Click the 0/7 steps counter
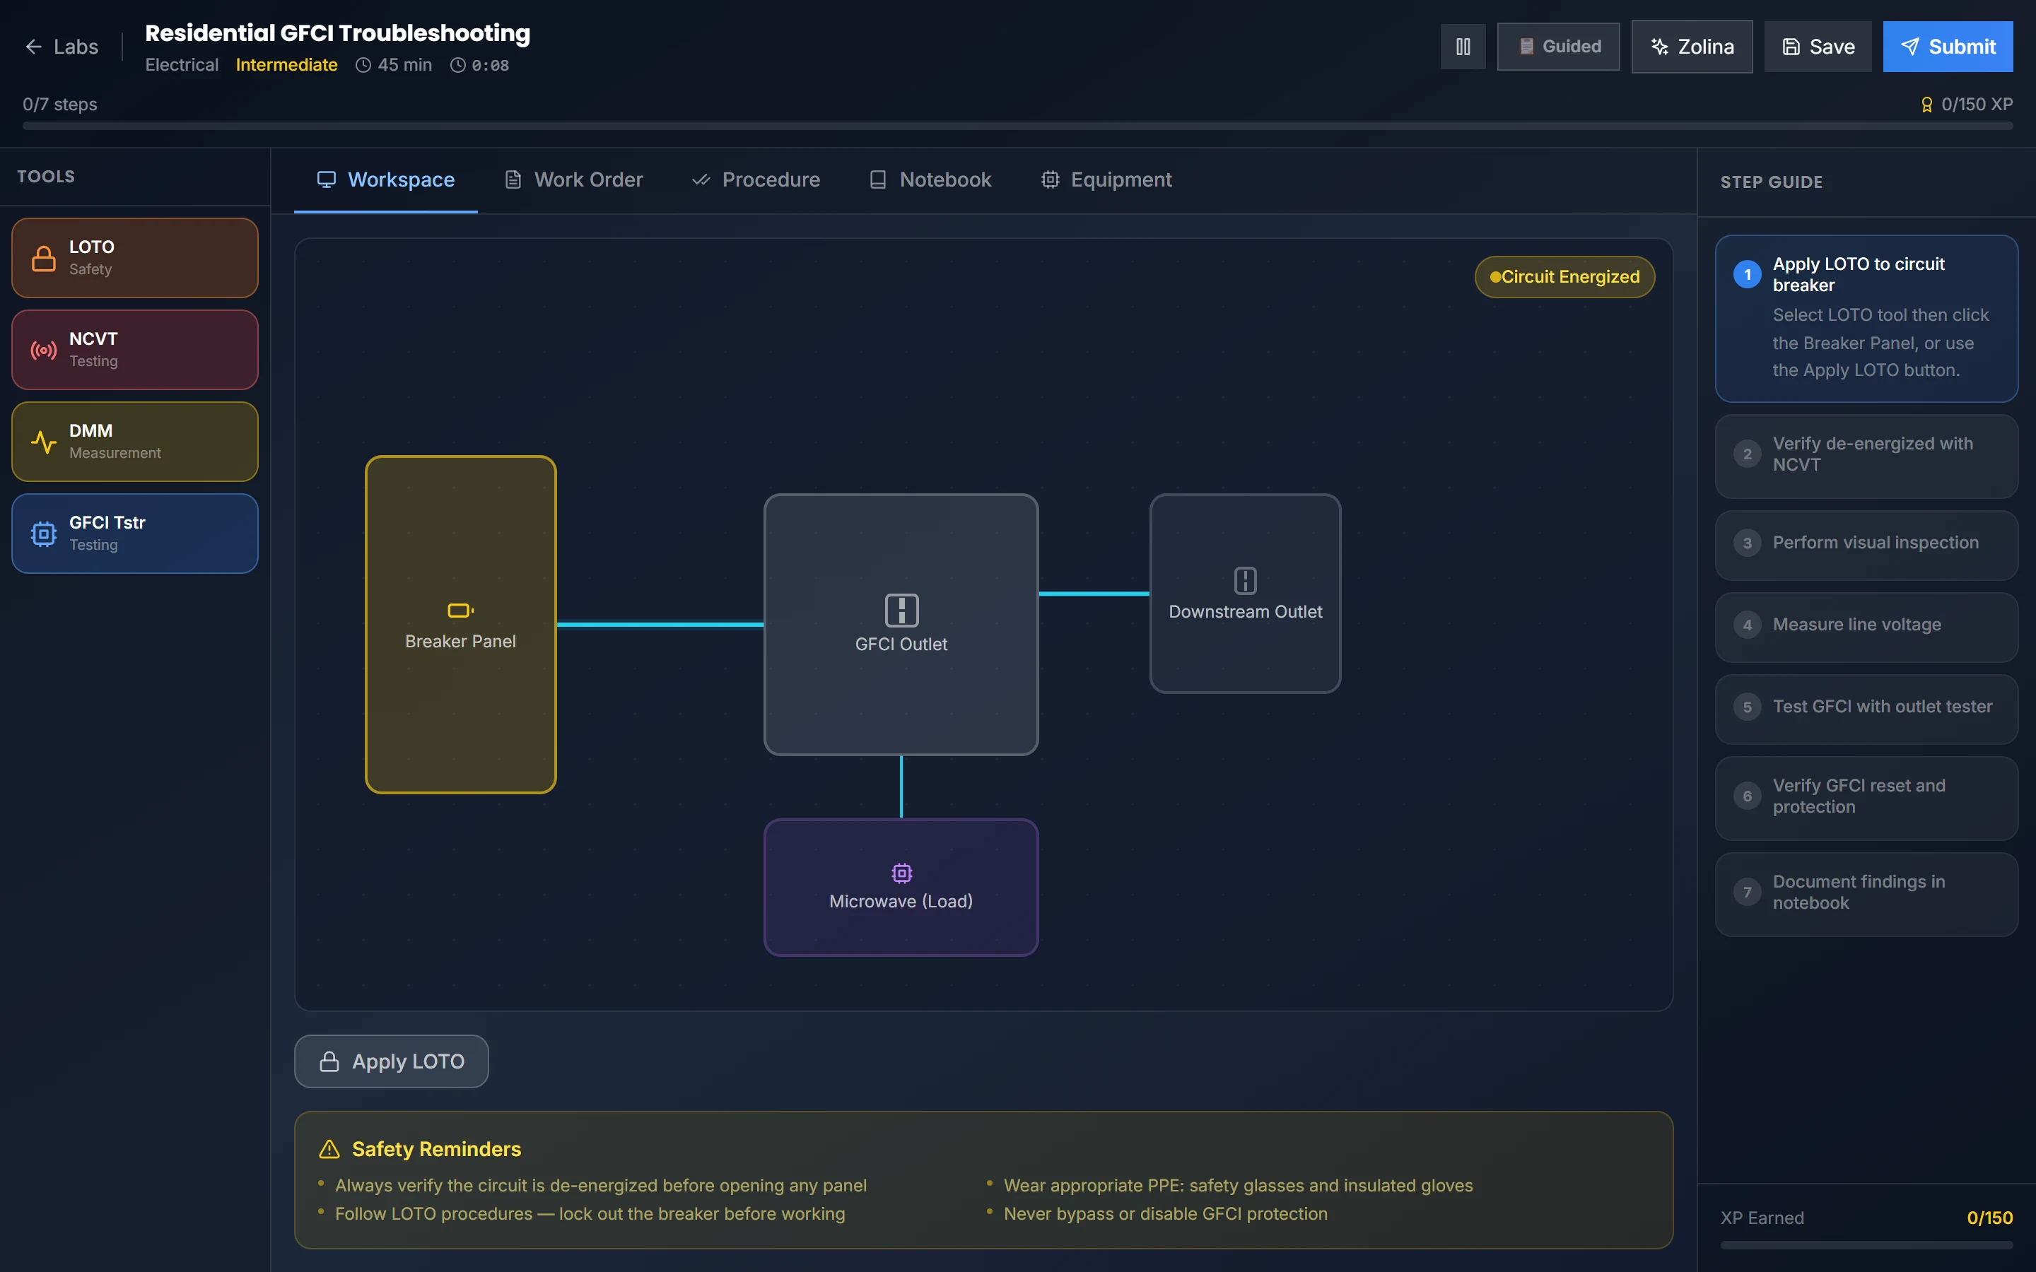Screen dimensions: 2036x1272 [x=59, y=105]
